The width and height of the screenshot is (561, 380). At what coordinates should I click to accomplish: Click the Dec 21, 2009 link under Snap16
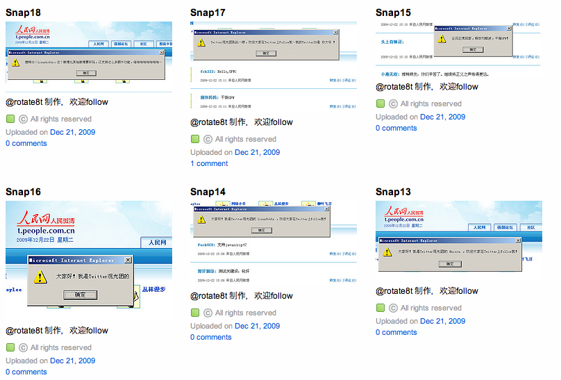tap(72, 361)
